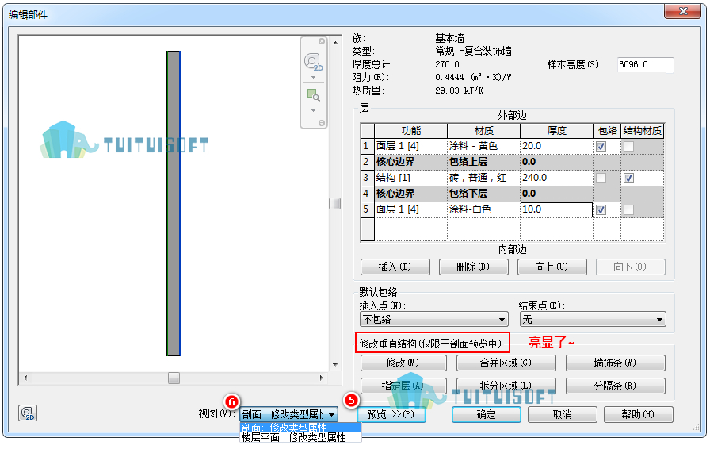
Task: Click the preview vertical scrollbar thumb
Action: (x=335, y=204)
